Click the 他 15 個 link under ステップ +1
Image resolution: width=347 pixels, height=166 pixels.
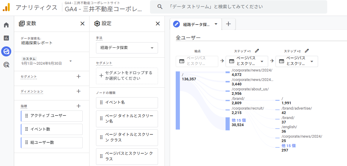tap(239, 120)
